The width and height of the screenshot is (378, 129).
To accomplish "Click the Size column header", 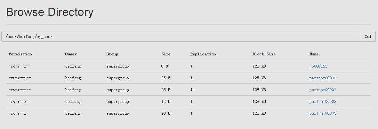I will 166,54.
